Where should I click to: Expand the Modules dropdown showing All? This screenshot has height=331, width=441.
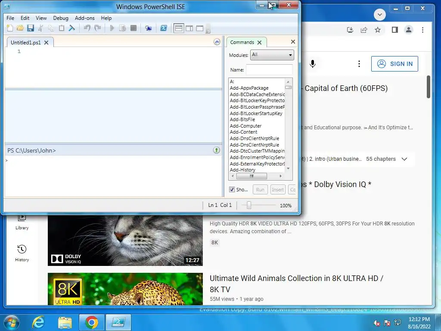[x=272, y=55]
